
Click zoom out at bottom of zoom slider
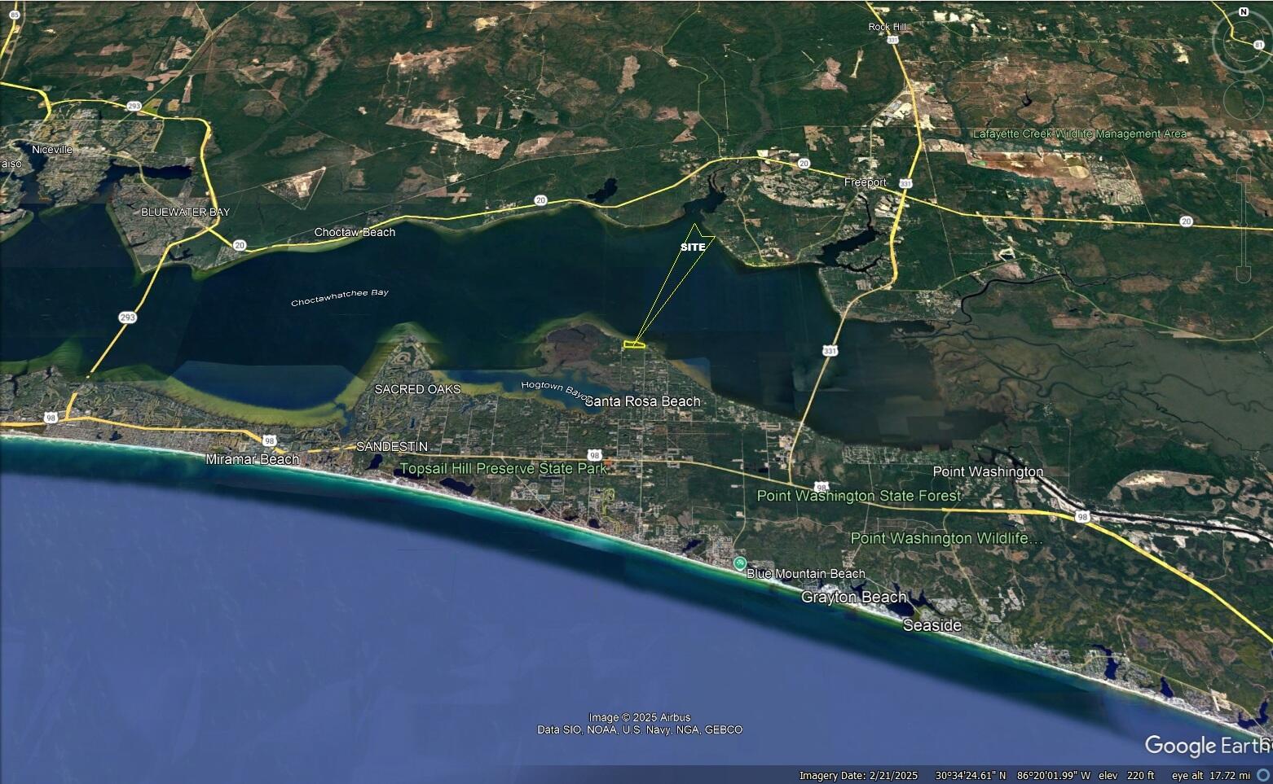tap(1243, 275)
